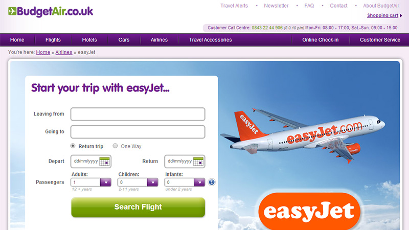Viewport: 409px width, 230px height.
Task: Expand the Infants passenger dropdown
Action: coord(199,182)
